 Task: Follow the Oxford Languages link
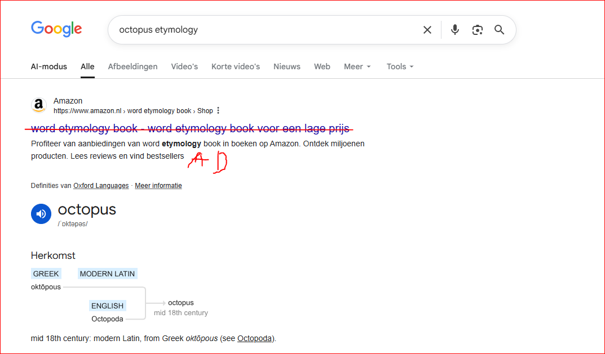101,186
